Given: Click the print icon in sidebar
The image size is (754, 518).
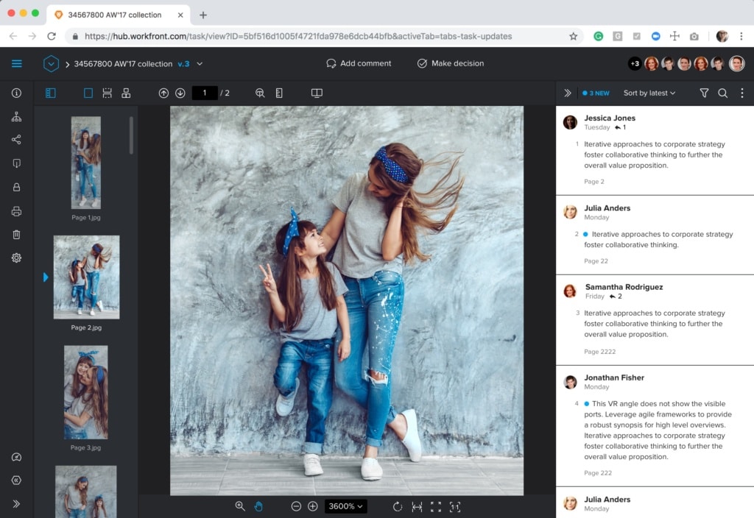Looking at the screenshot, I should [x=16, y=211].
